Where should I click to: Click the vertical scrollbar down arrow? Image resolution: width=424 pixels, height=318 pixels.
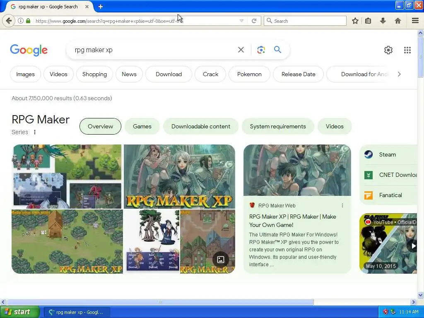(x=421, y=295)
